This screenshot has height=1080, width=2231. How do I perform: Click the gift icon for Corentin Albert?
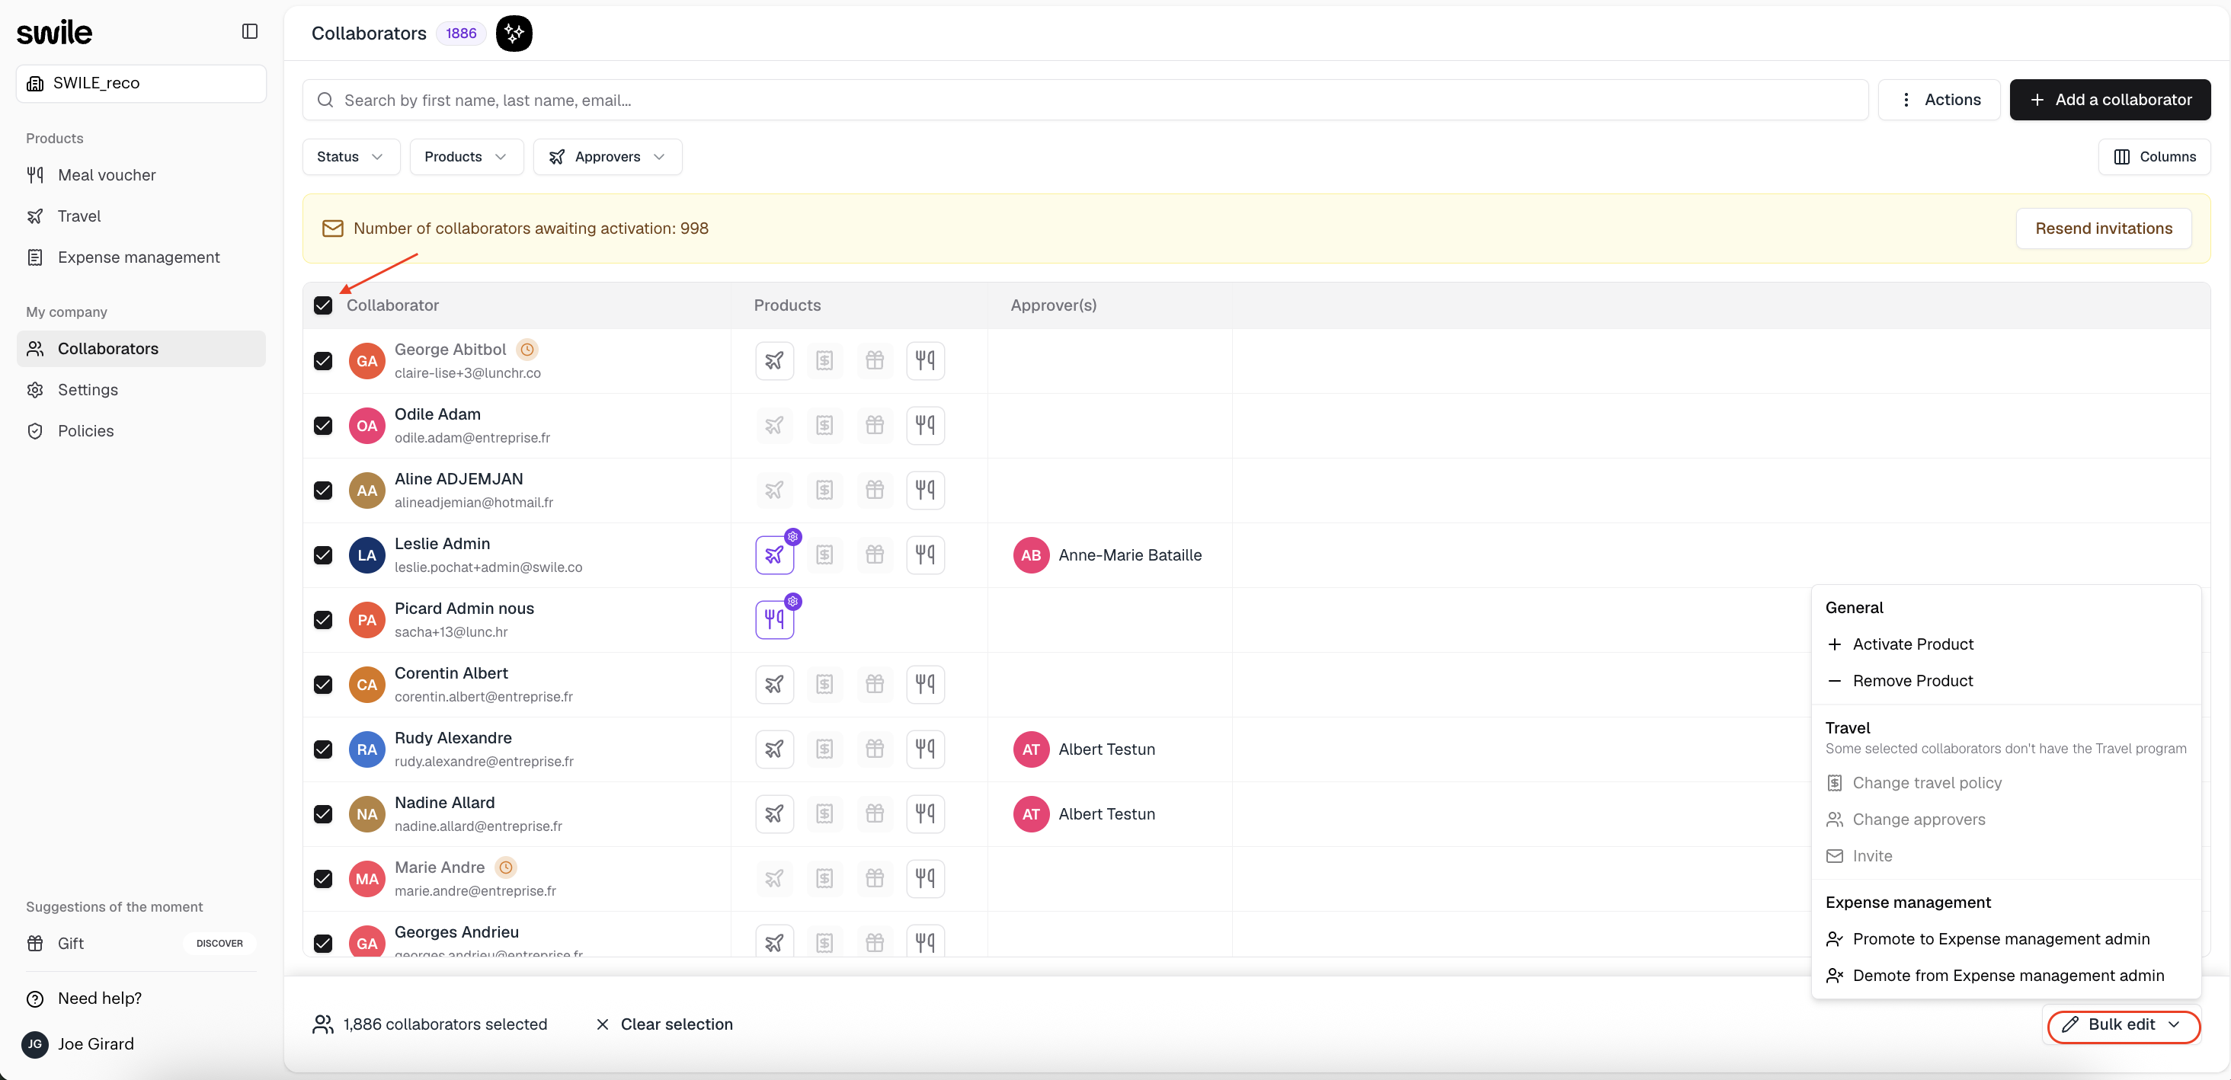coord(875,684)
